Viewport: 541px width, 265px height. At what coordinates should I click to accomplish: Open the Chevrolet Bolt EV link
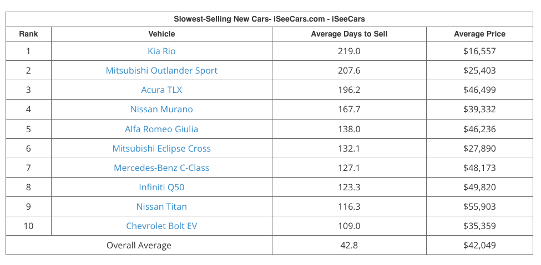(161, 226)
